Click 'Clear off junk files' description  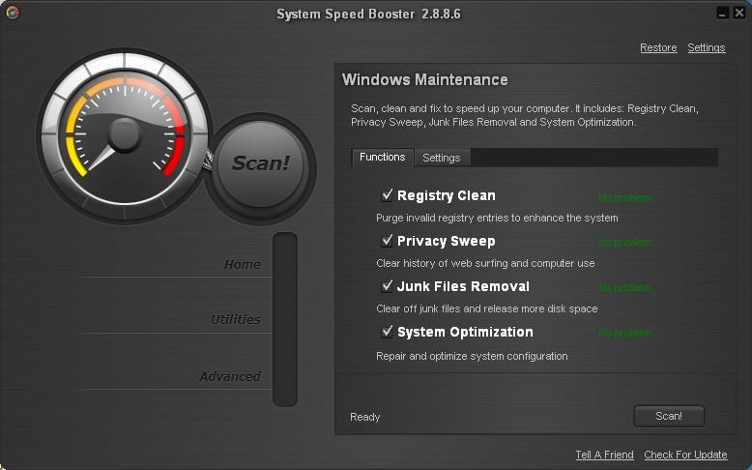(487, 308)
